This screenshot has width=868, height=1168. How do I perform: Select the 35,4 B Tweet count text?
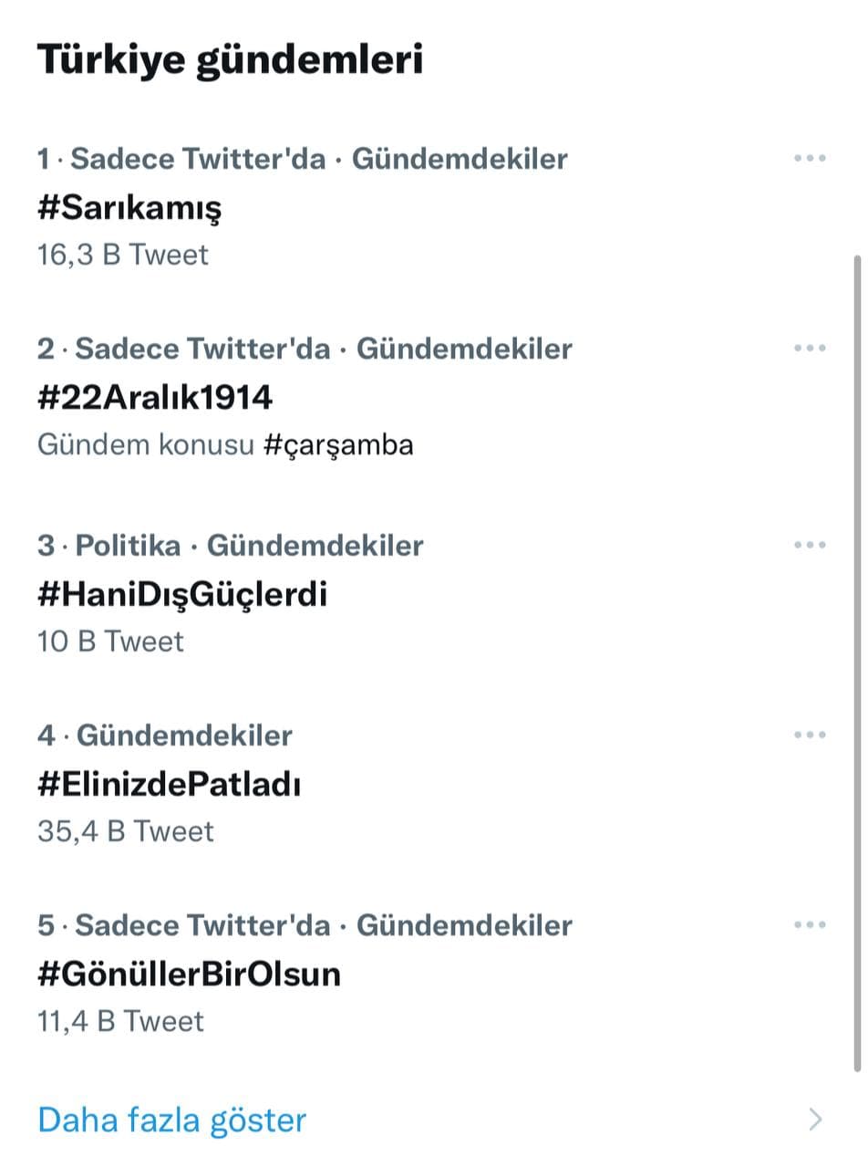[x=126, y=831]
